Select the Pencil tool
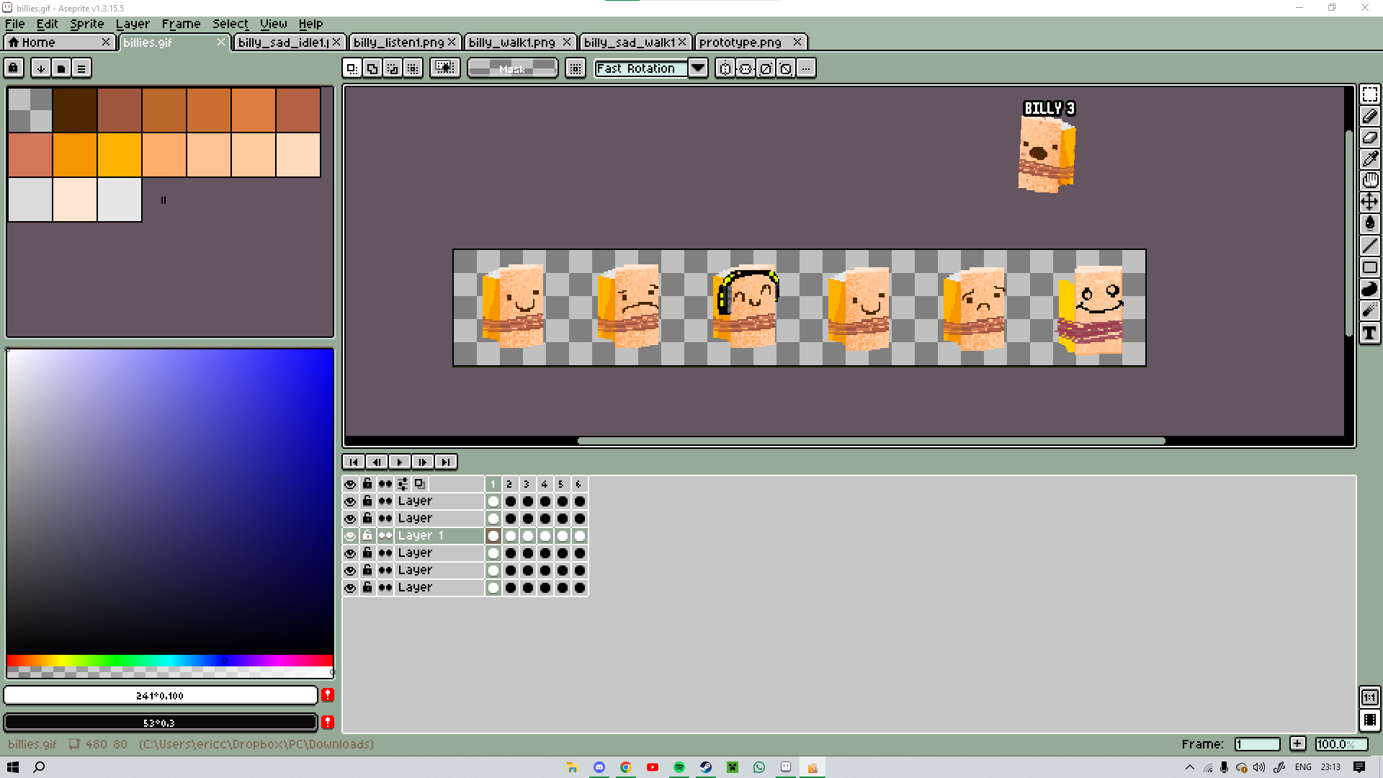This screenshot has height=778, width=1383. point(1369,116)
